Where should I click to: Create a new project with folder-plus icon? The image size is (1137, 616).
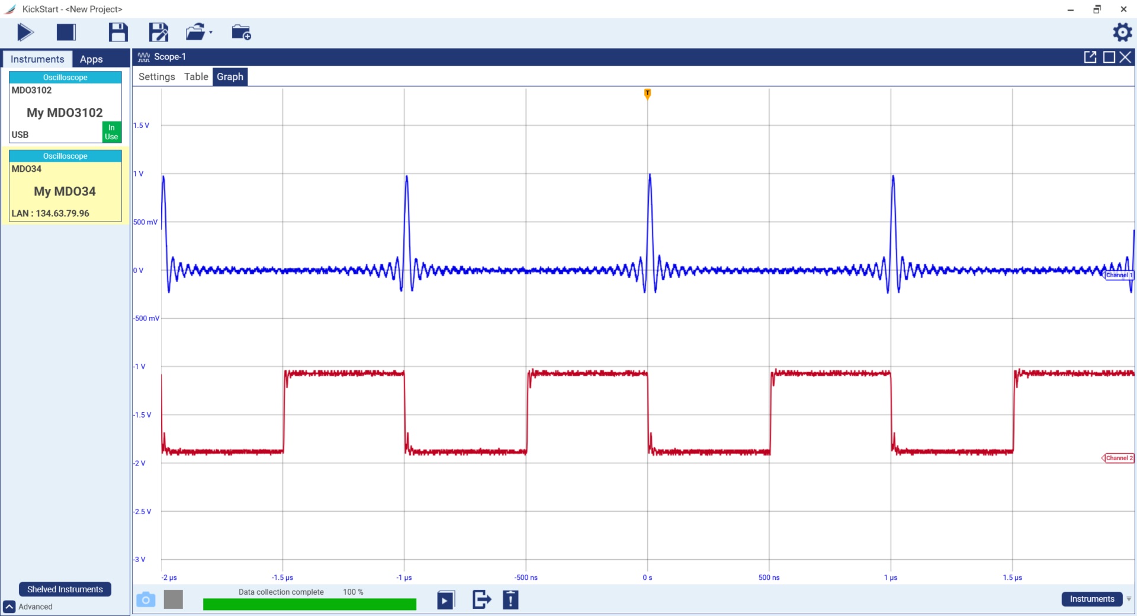241,33
